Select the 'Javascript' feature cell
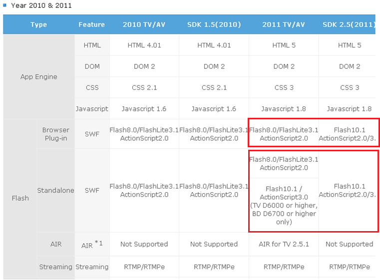Screen dimensions: 380x280 click(92, 109)
